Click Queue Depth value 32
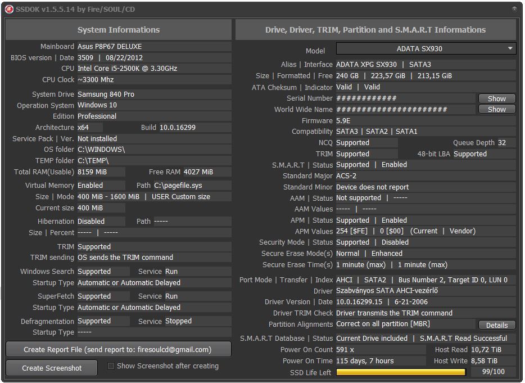This screenshot has height=383, width=525. 502,143
